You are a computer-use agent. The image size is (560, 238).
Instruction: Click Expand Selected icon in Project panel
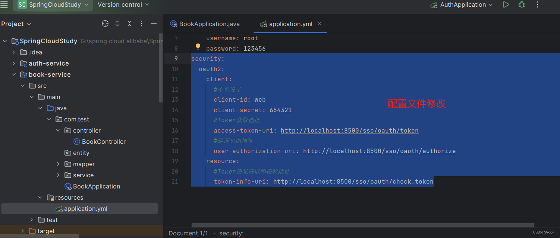(117, 24)
